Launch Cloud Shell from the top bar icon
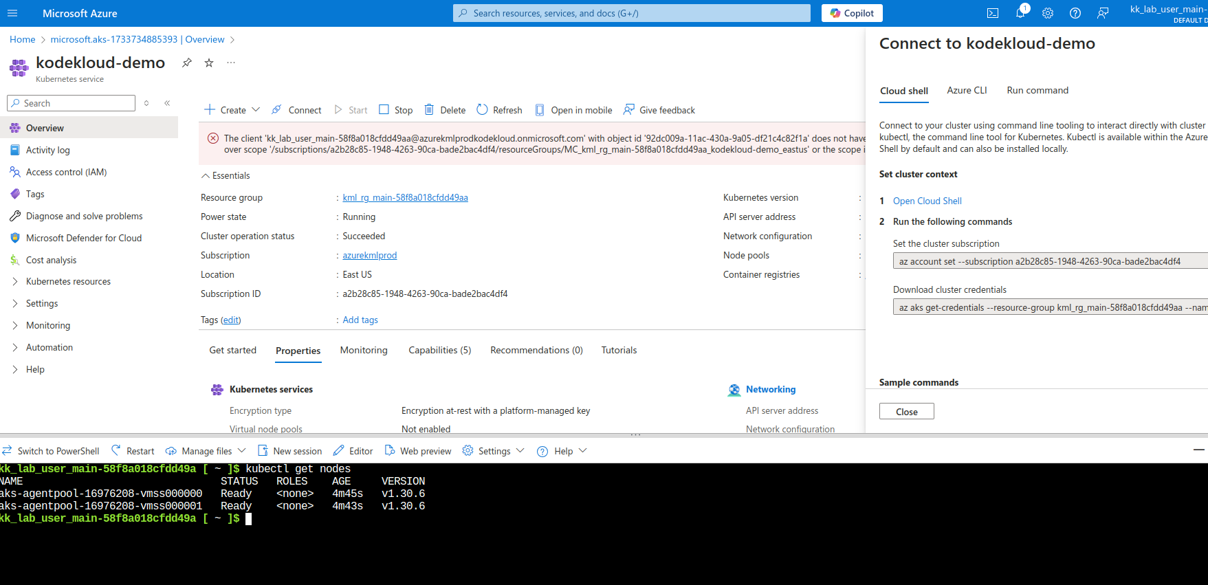Screen dimensions: 1208x585 pyautogui.click(x=993, y=13)
